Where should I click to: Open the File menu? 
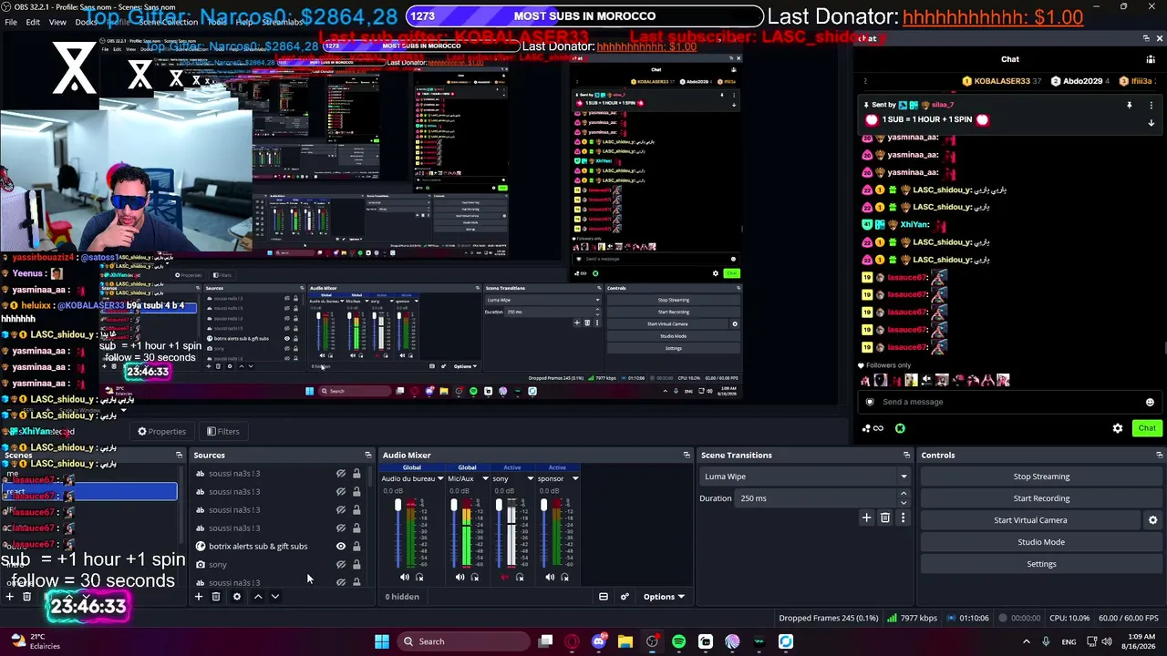[11, 22]
